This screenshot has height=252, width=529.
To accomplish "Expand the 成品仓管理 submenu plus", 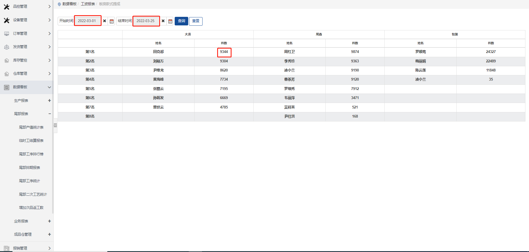I will 49,234.
